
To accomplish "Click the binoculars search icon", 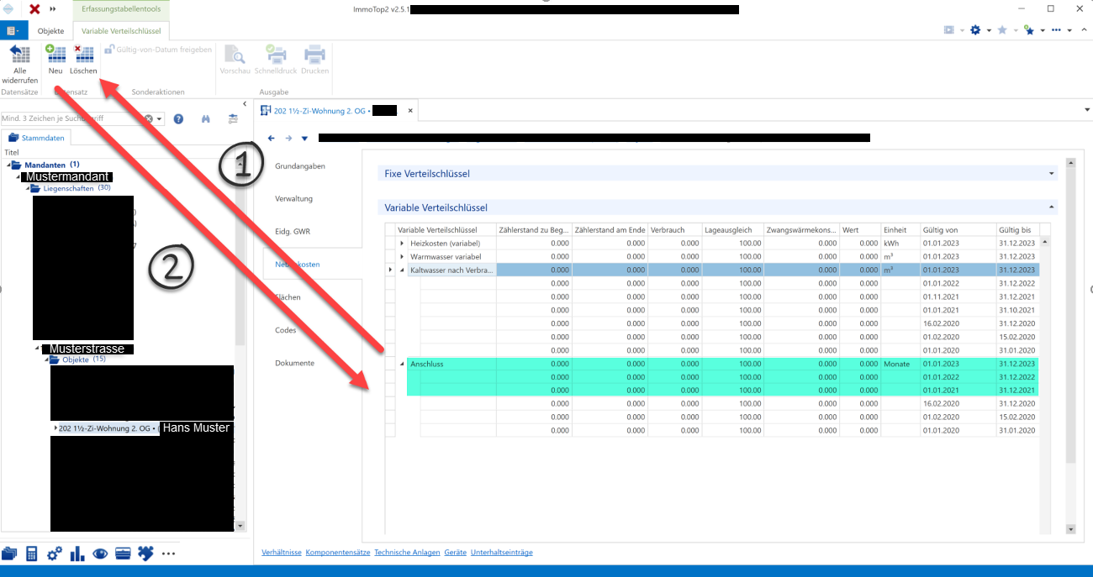I will (x=205, y=118).
